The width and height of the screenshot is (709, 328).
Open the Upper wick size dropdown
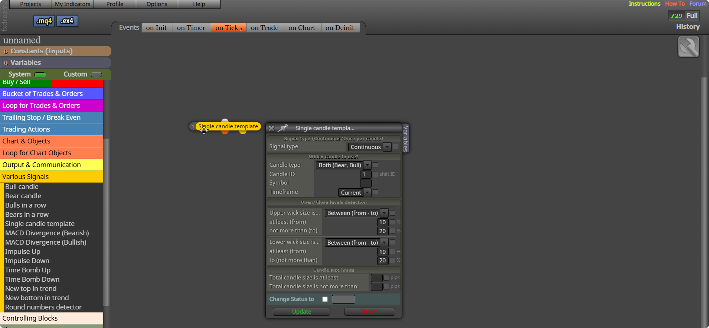tap(356, 213)
